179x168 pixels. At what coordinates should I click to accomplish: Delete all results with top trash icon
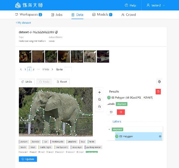[158, 91]
